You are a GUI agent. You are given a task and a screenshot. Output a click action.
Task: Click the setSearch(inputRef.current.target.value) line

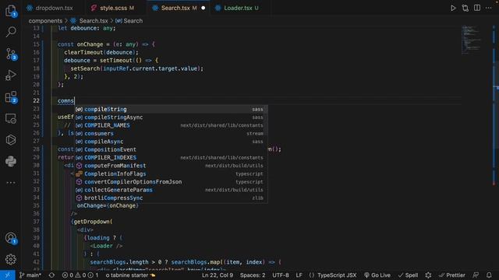point(137,68)
